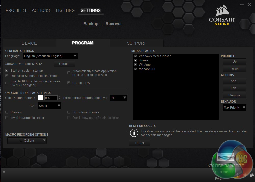Open the OSD Size dropdown
Viewport: 255px width, 182px height.
click(x=49, y=106)
